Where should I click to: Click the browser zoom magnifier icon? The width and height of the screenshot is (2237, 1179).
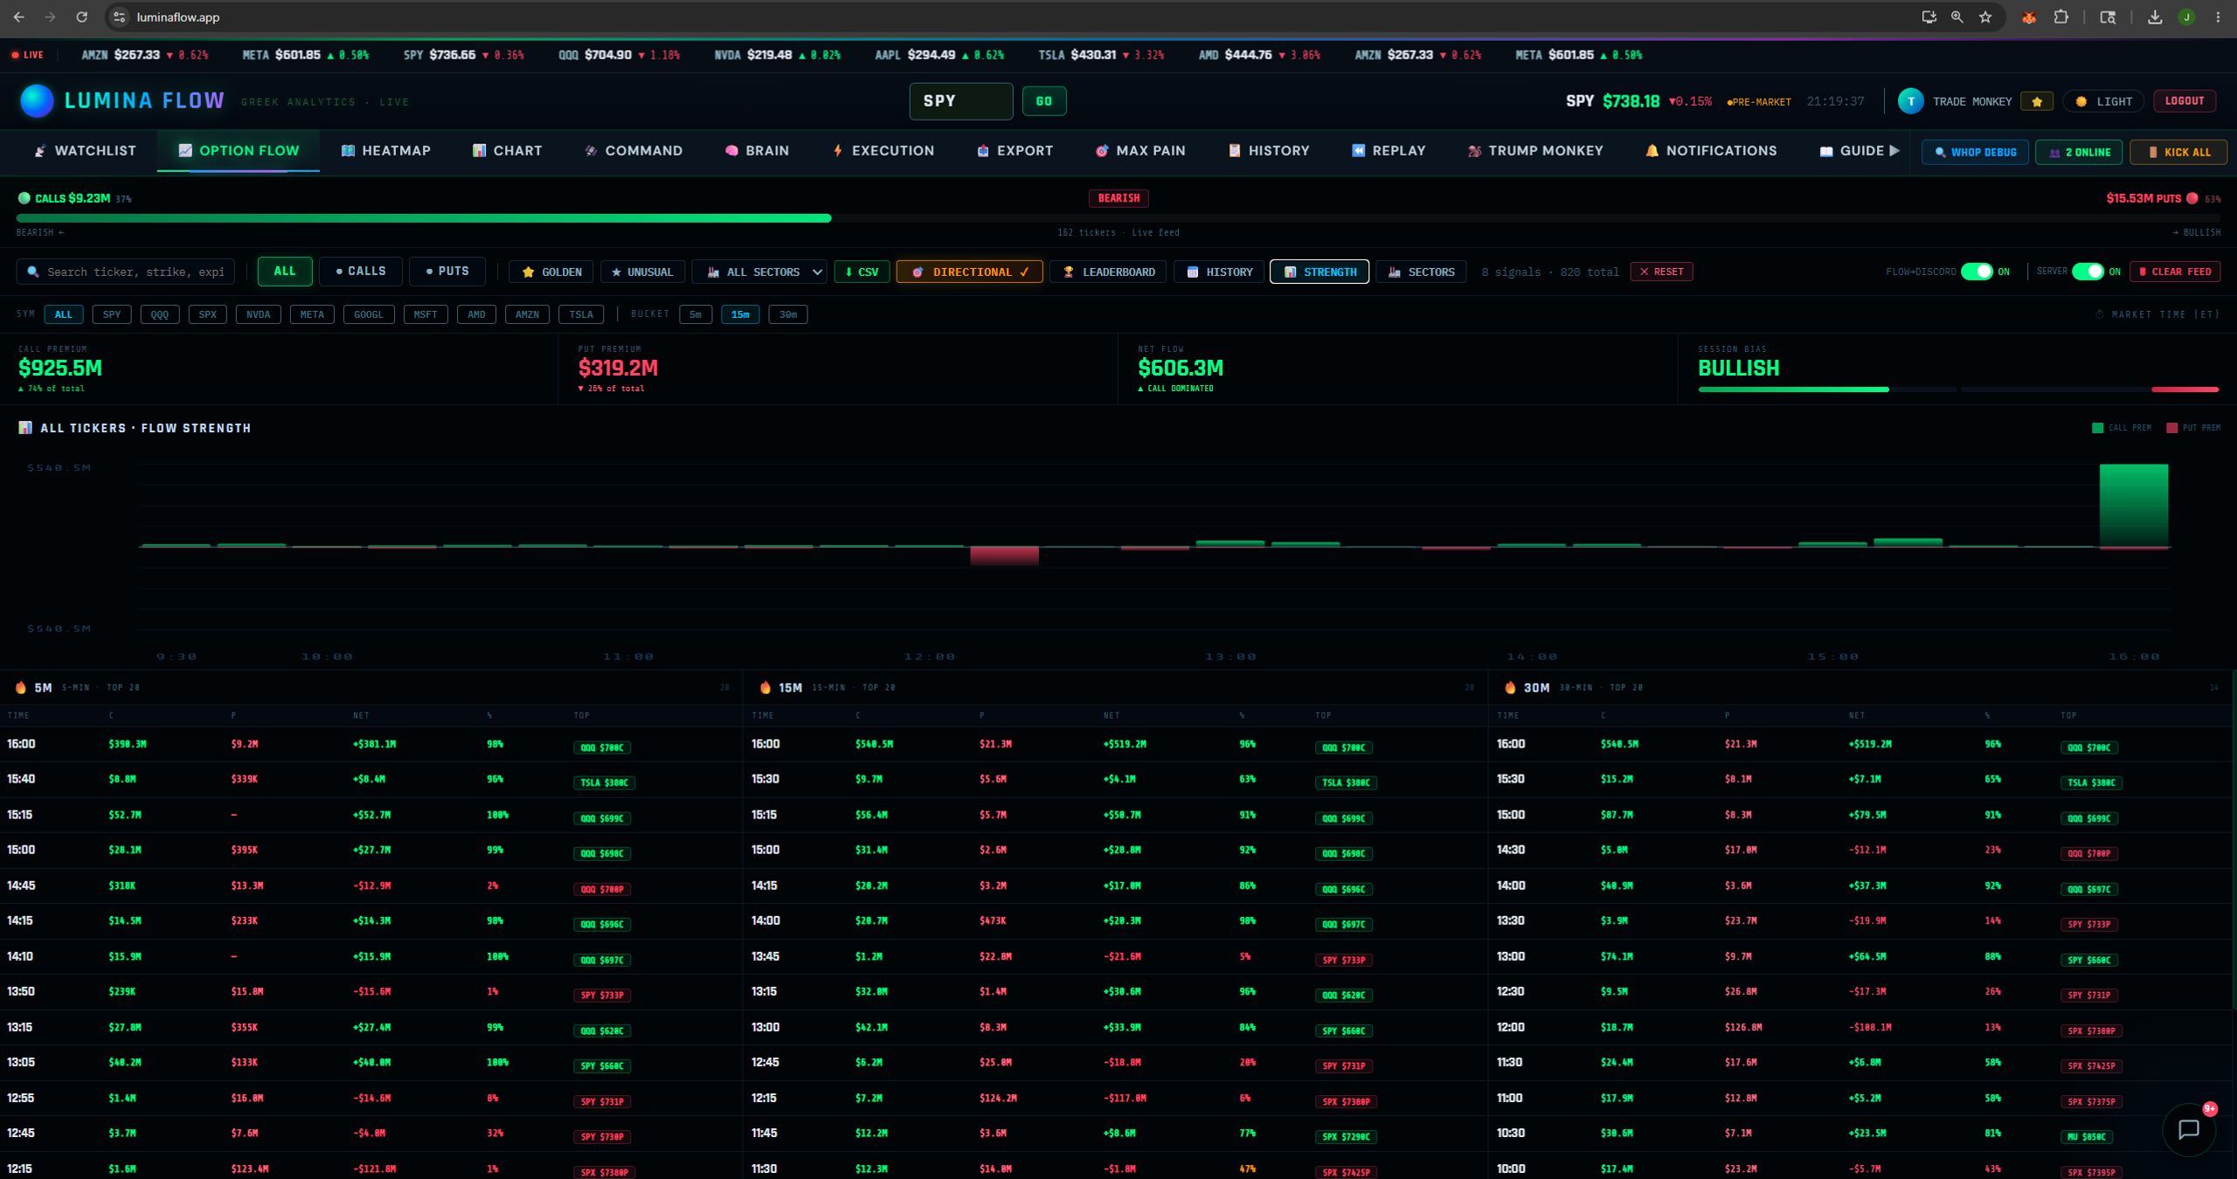coord(1957,17)
